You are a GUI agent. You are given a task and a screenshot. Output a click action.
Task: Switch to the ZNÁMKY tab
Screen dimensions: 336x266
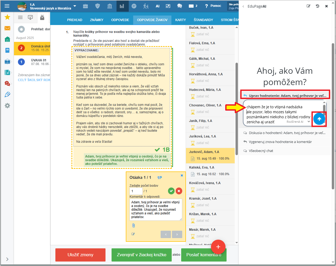coord(97,20)
